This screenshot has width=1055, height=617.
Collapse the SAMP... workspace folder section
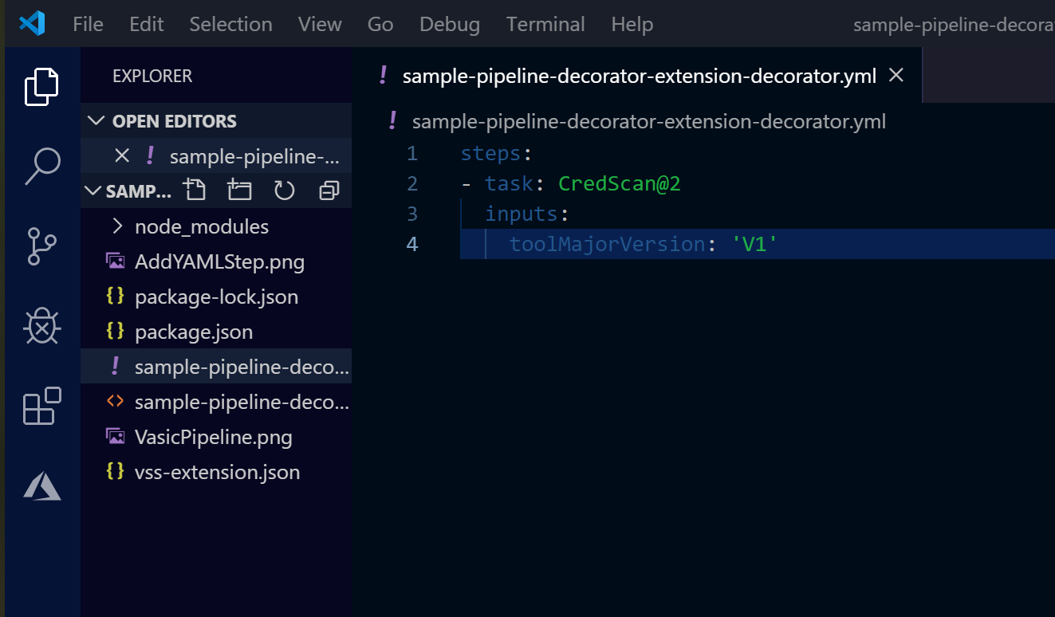[x=94, y=191]
